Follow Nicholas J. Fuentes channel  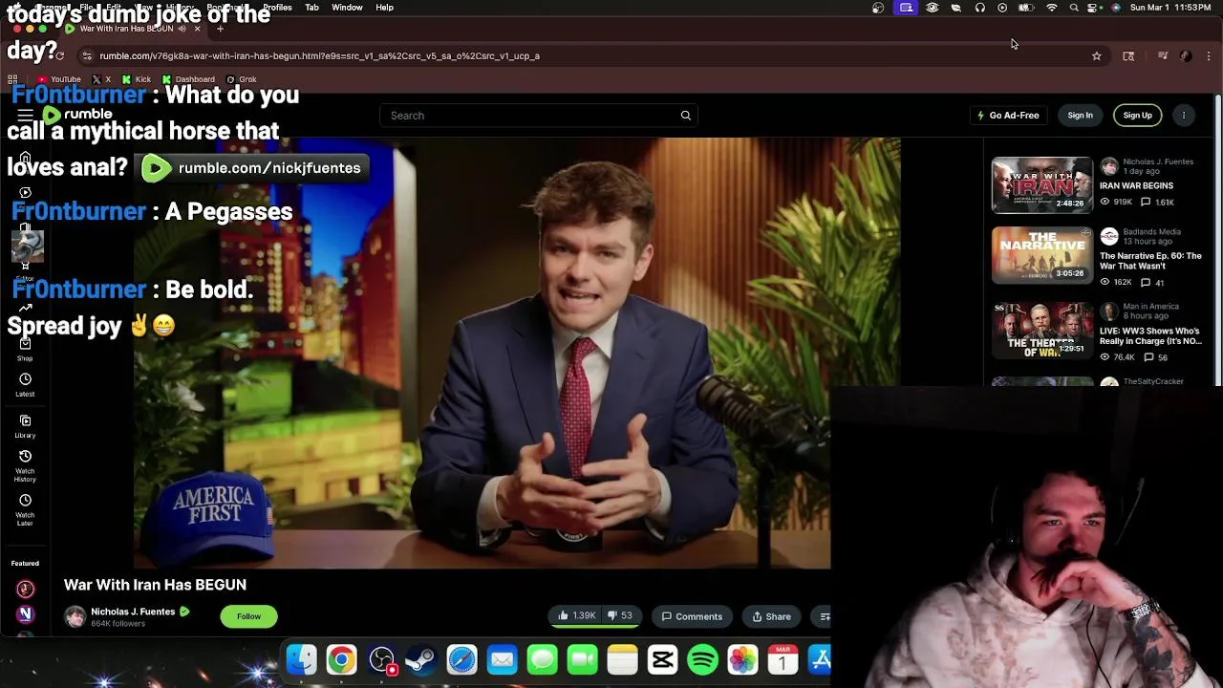click(248, 616)
